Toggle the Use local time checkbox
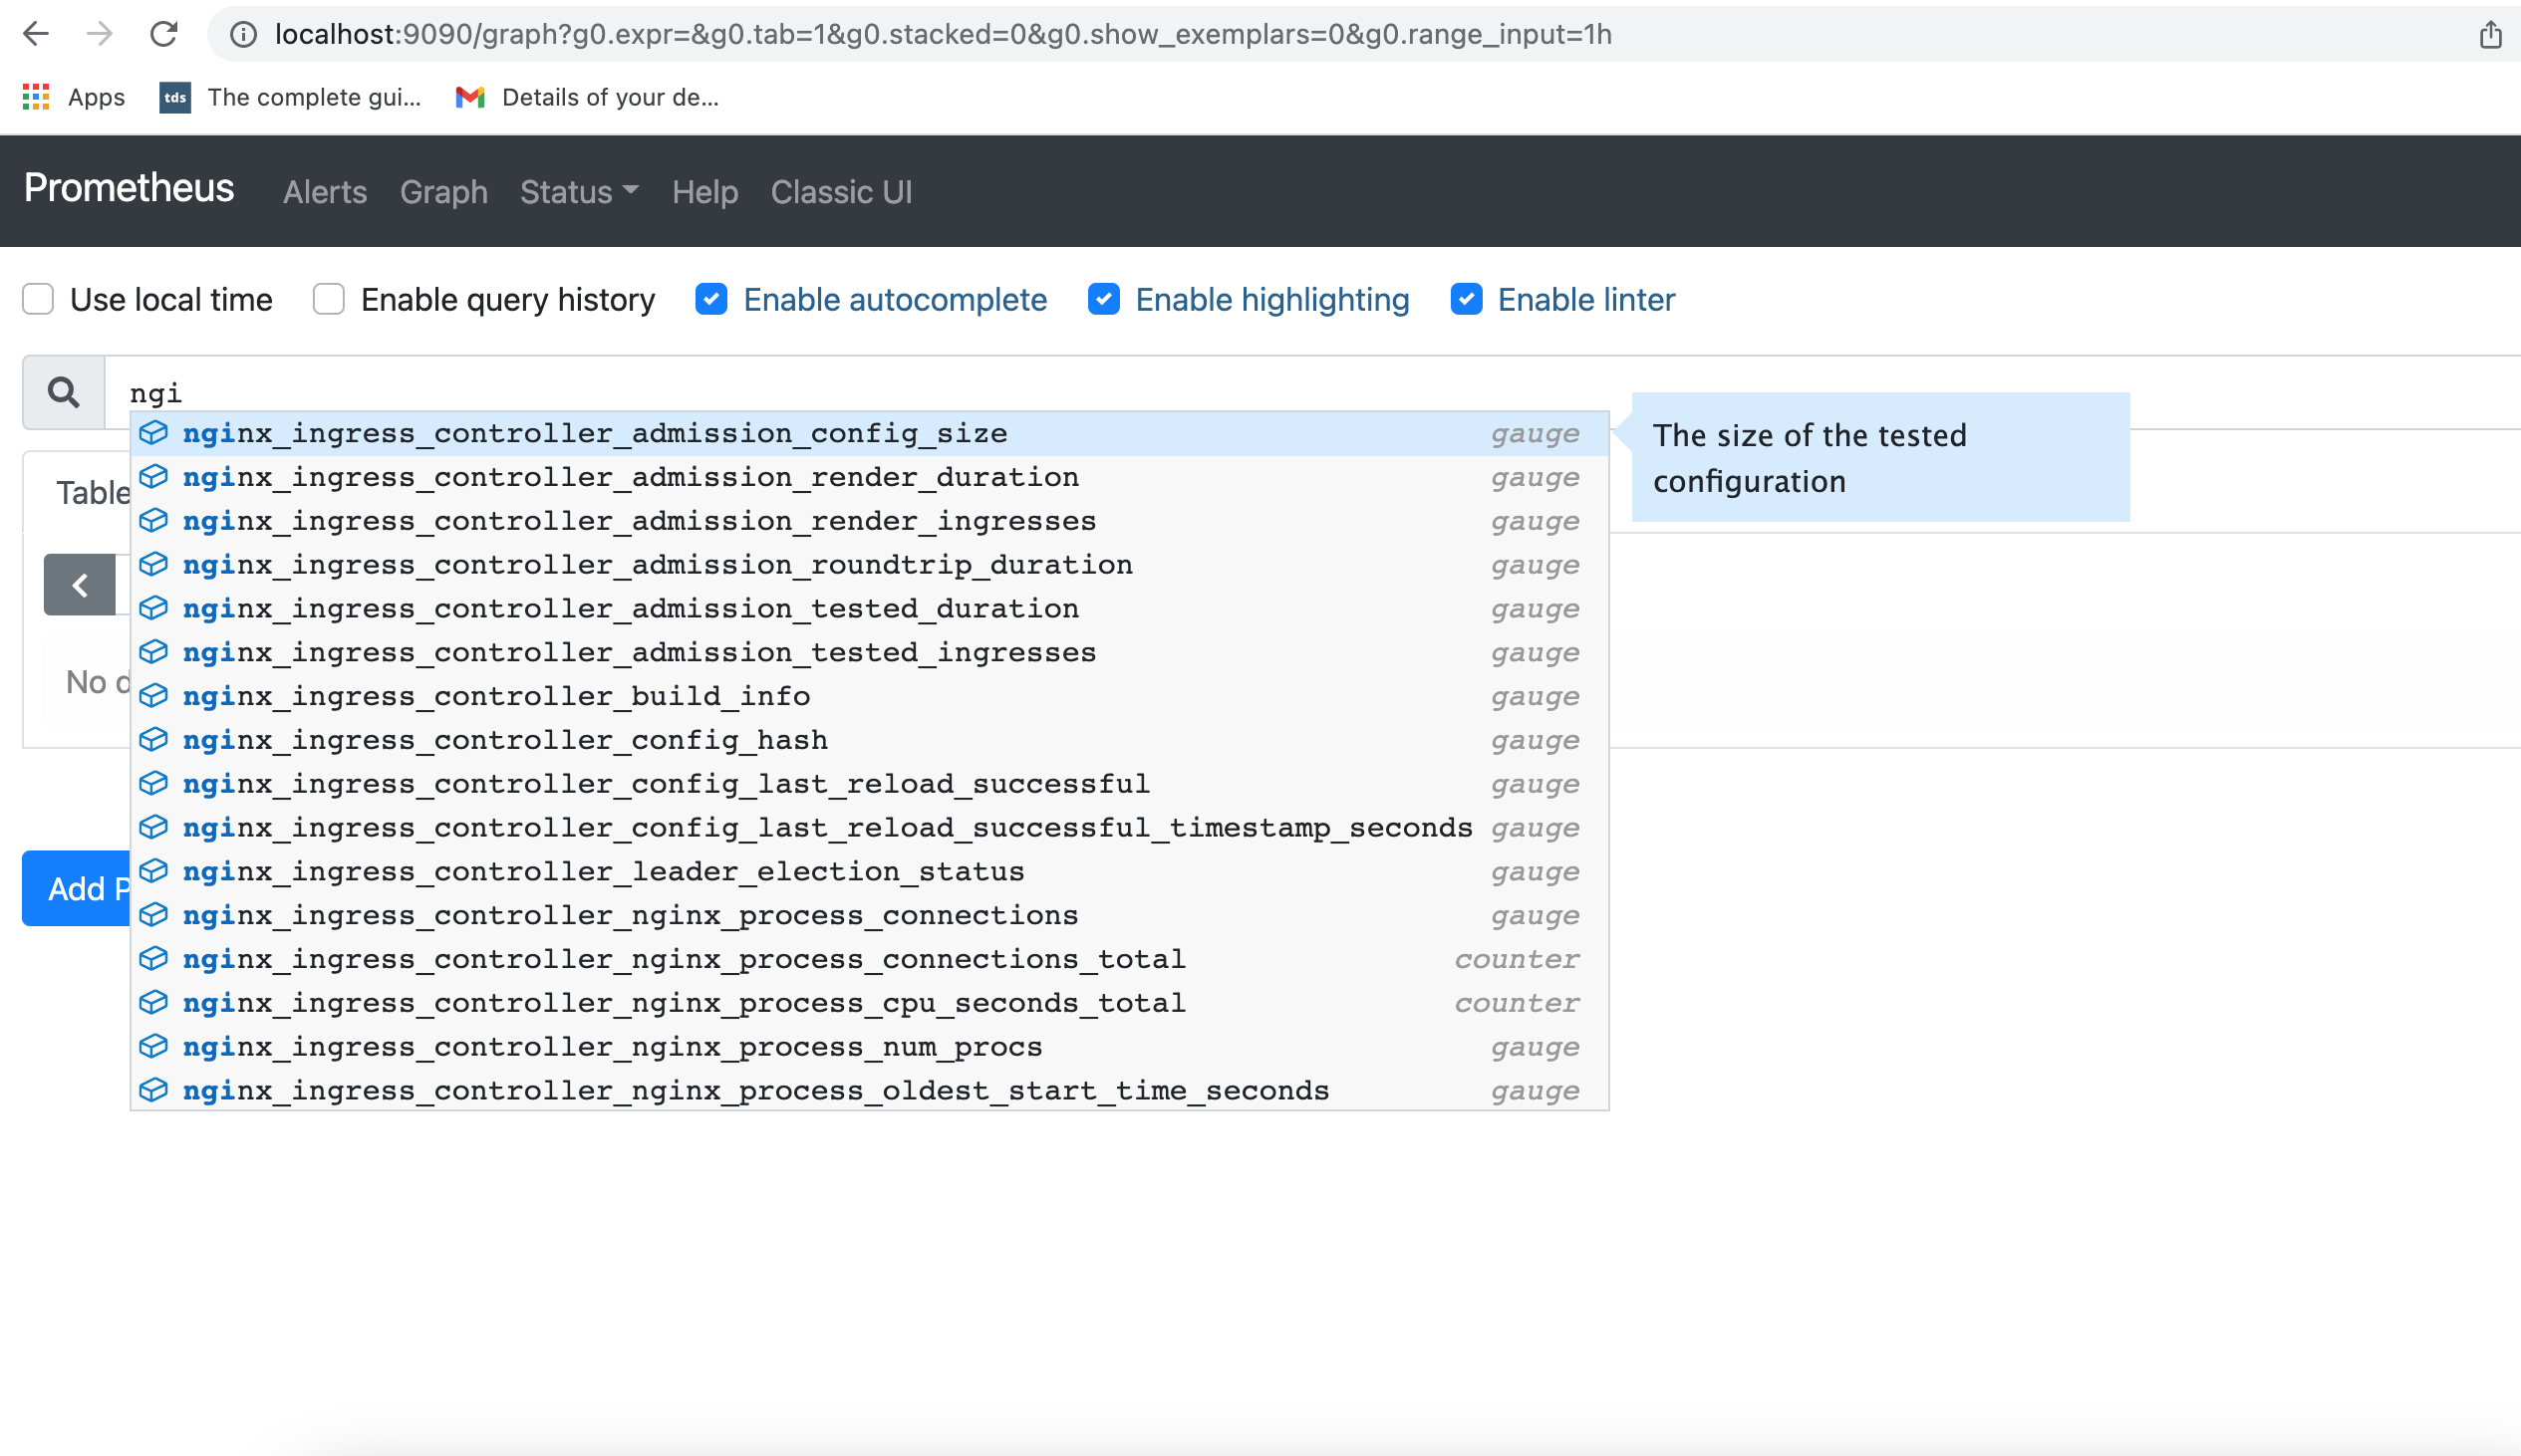This screenshot has height=1456, width=2521. pyautogui.click(x=38, y=300)
